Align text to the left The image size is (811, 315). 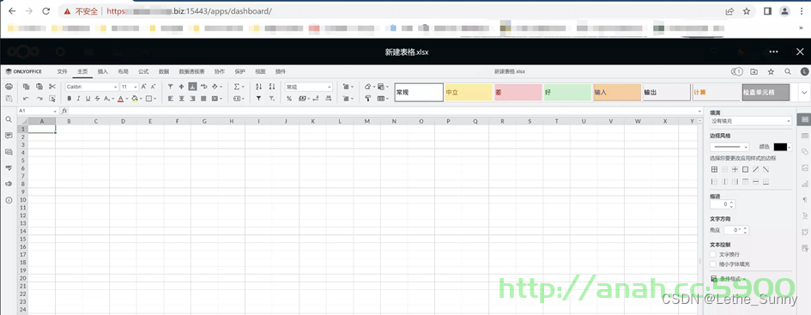(x=171, y=98)
